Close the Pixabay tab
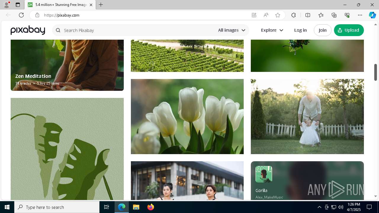This screenshot has height=213, width=379. (x=91, y=5)
